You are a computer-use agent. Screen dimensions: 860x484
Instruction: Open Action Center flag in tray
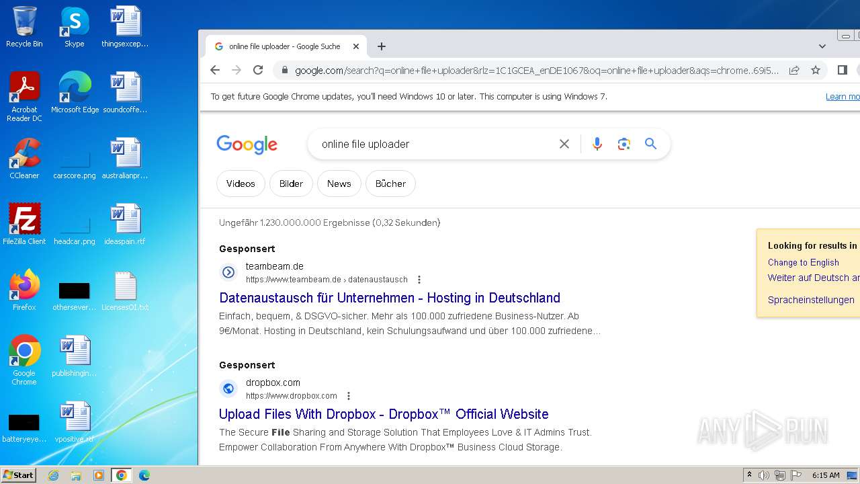click(x=796, y=475)
